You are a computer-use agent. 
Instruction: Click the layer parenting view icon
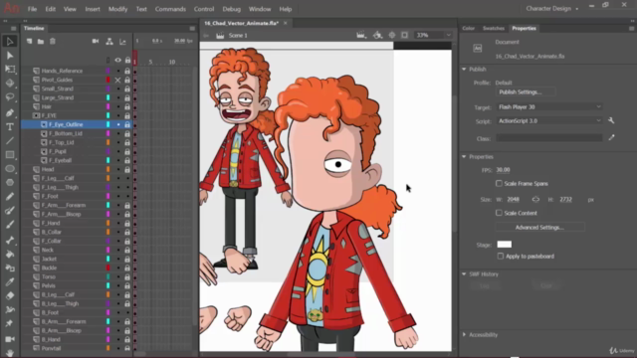(109, 42)
